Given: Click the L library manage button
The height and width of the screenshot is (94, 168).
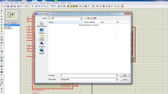Looking at the screenshot, I should coord(7,23).
